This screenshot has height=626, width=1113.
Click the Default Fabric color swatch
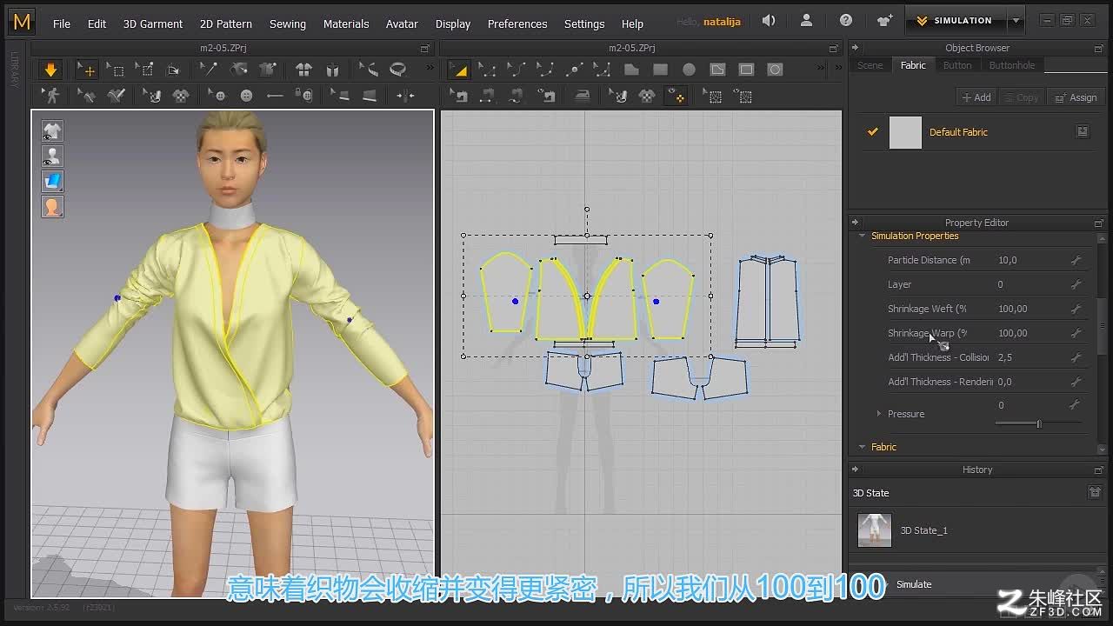point(905,133)
